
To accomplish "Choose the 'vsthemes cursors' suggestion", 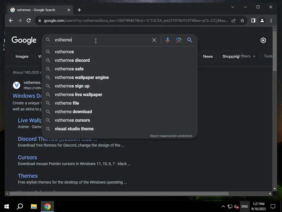I will click(x=120, y=120).
